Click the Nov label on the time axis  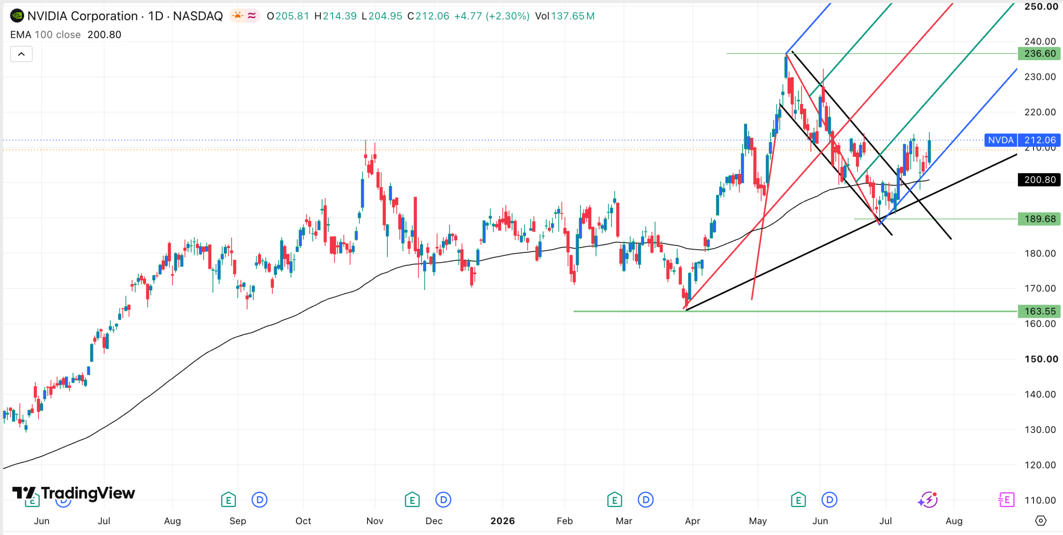click(375, 521)
